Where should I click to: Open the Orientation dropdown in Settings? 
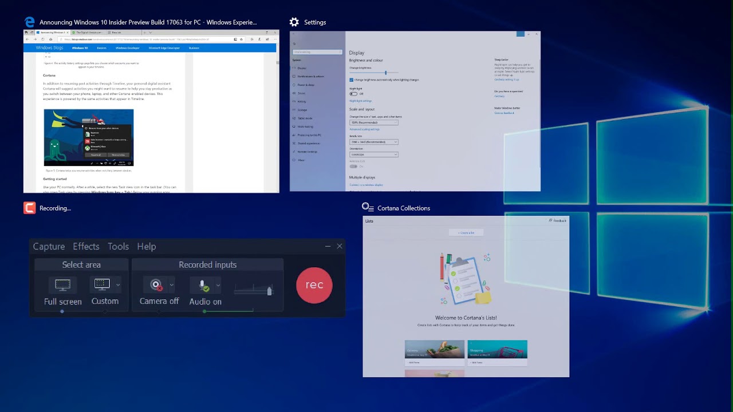click(374, 154)
